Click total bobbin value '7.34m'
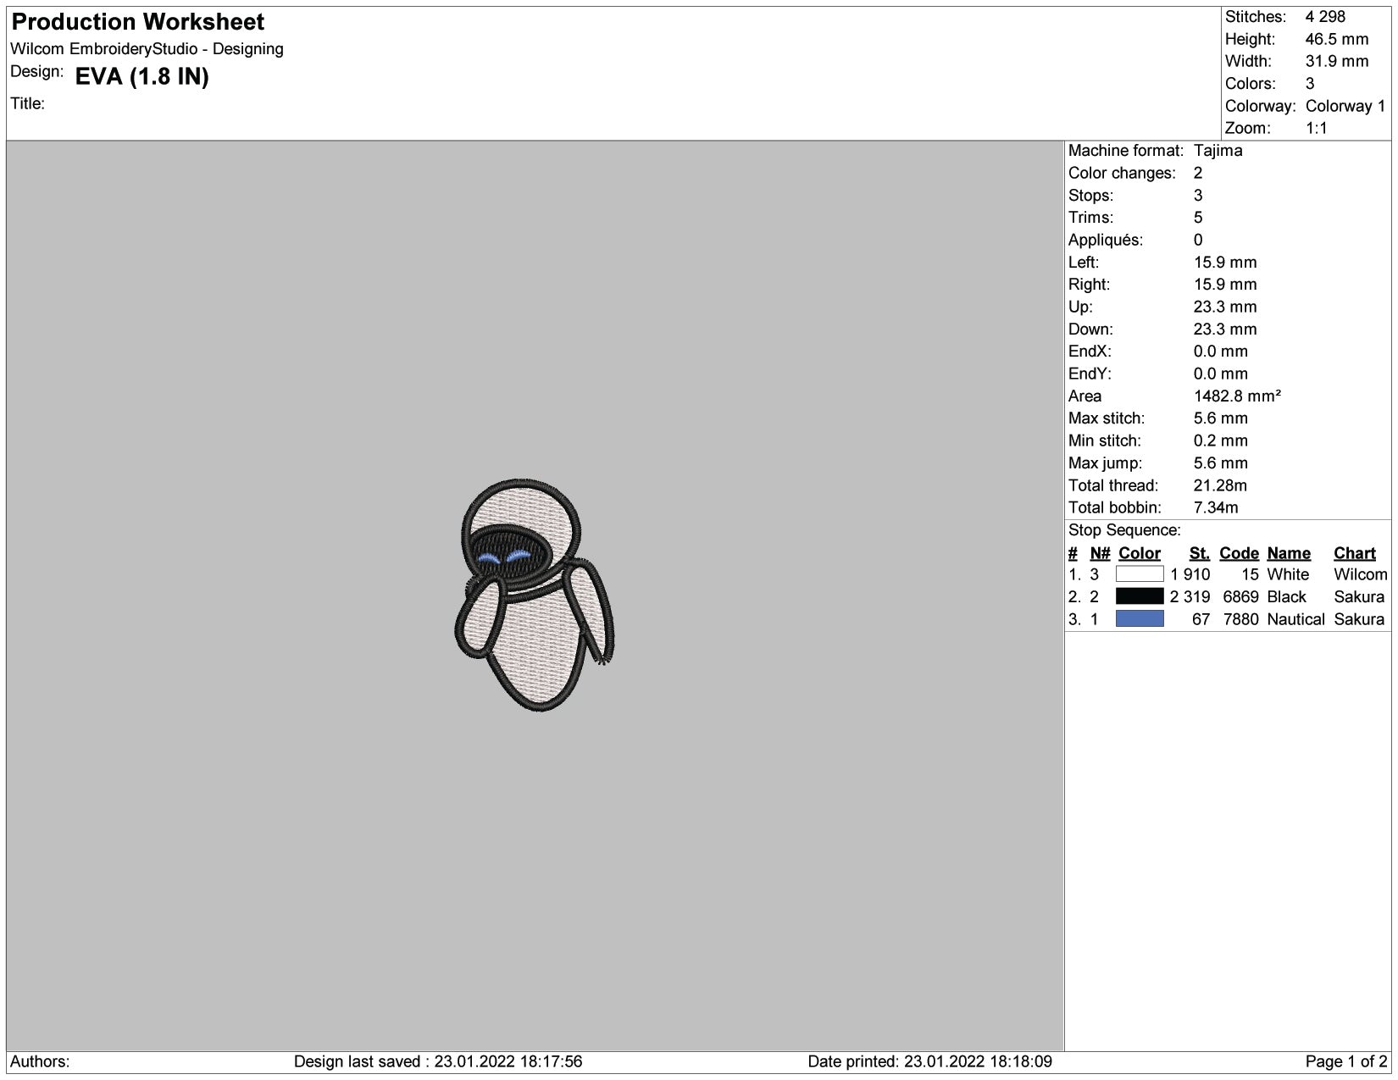 pos(1216,507)
